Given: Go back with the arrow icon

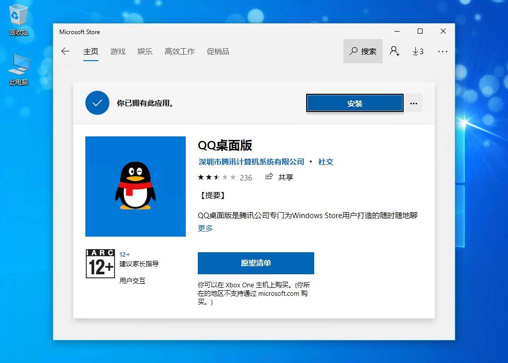Looking at the screenshot, I should point(65,51).
